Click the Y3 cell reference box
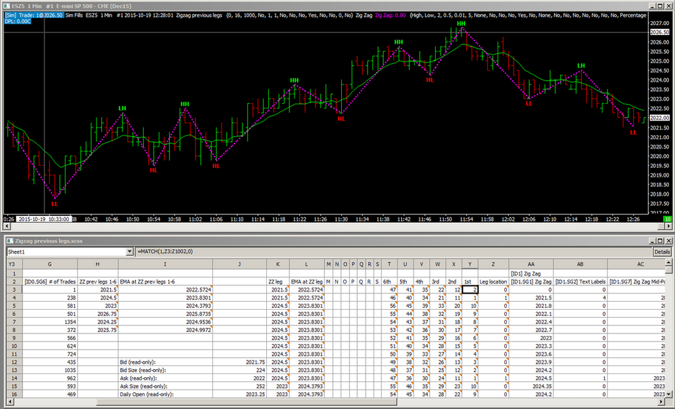675x409 pixels. click(x=11, y=264)
